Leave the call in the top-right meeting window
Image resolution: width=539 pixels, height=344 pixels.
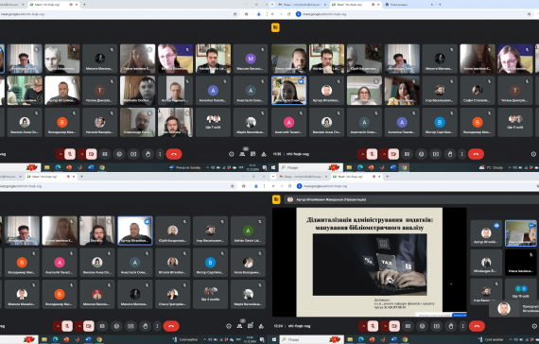click(476, 154)
